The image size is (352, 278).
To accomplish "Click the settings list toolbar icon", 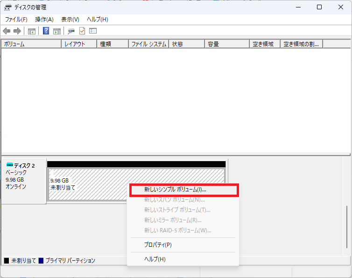I will point(93,31).
